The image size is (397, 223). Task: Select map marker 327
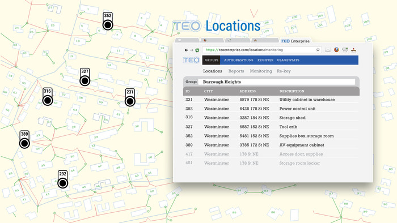[85, 77]
